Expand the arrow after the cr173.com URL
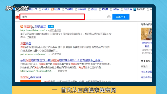Viewport: 167px width, 94px height. (55, 71)
